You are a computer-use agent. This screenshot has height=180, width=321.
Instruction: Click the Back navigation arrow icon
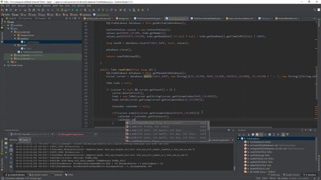pos(48,10)
